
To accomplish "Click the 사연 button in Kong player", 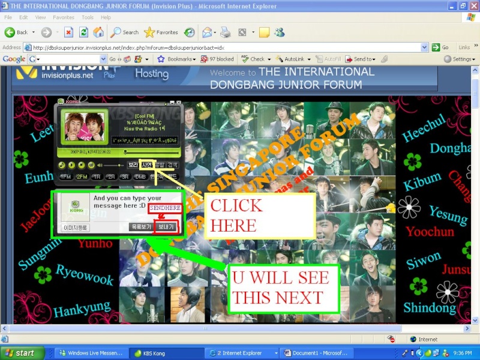I will tap(147, 165).
